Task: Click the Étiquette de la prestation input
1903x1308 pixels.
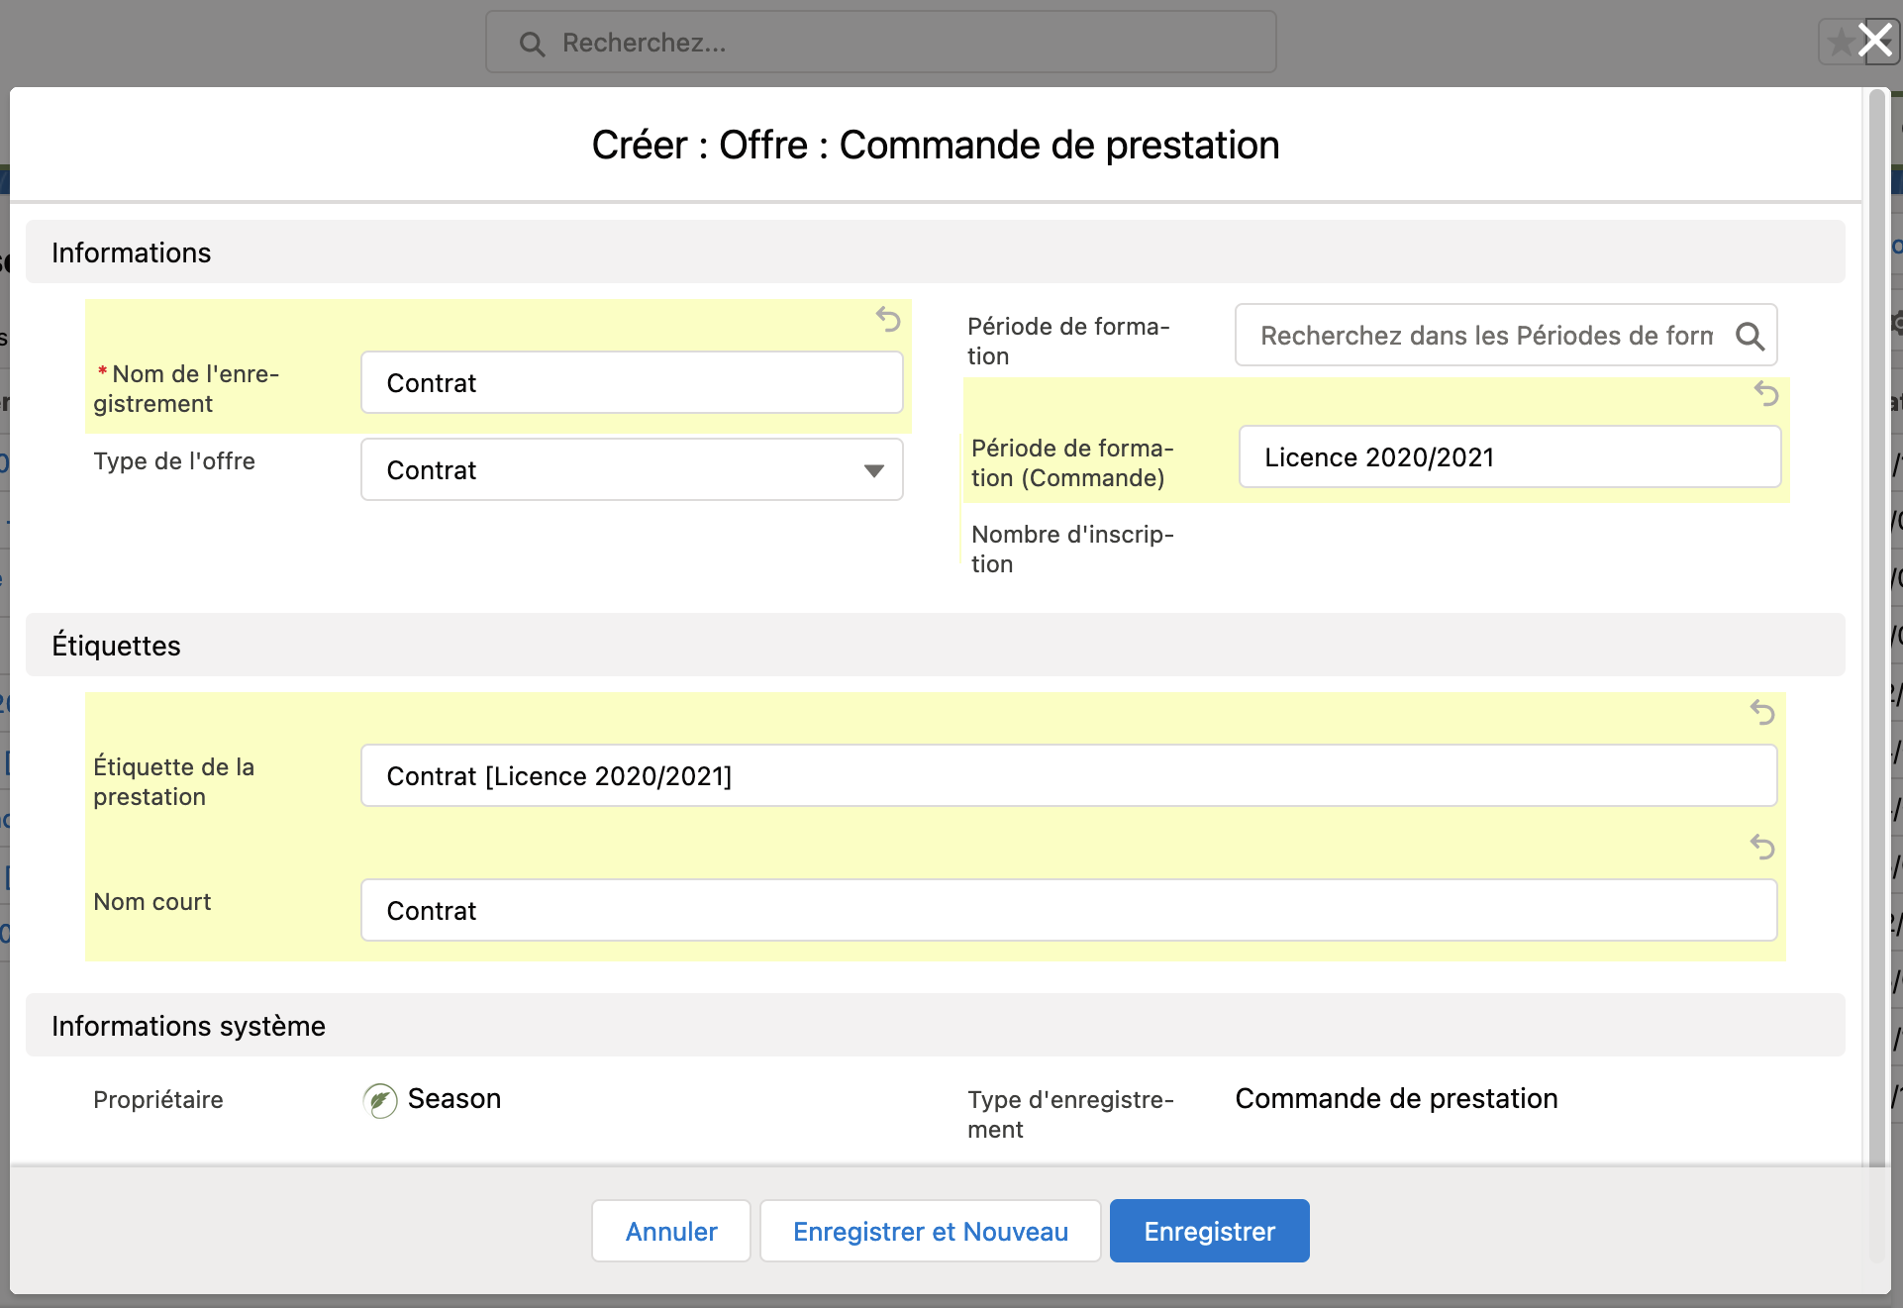Action: [x=1067, y=776]
